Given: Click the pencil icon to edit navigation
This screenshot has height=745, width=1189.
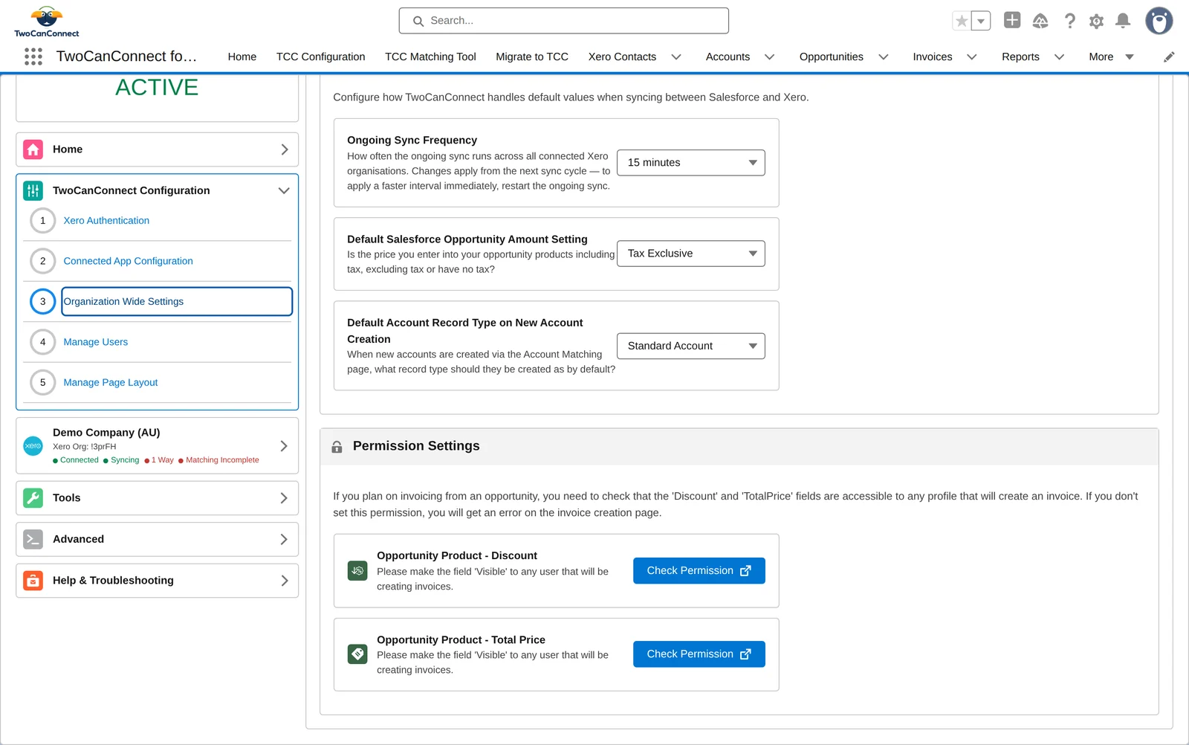Looking at the screenshot, I should 1169,57.
